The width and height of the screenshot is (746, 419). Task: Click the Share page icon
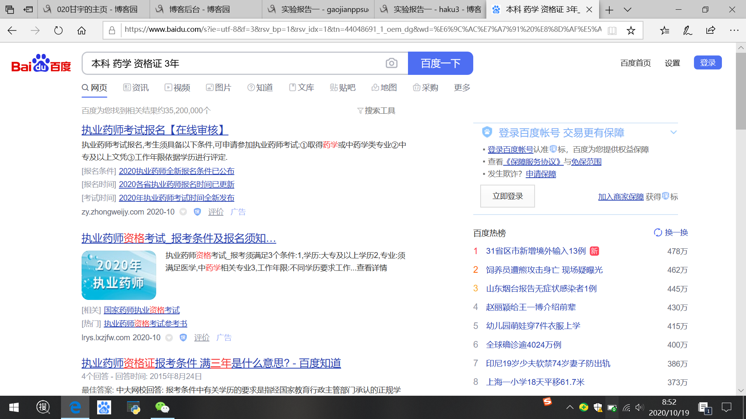[711, 30]
